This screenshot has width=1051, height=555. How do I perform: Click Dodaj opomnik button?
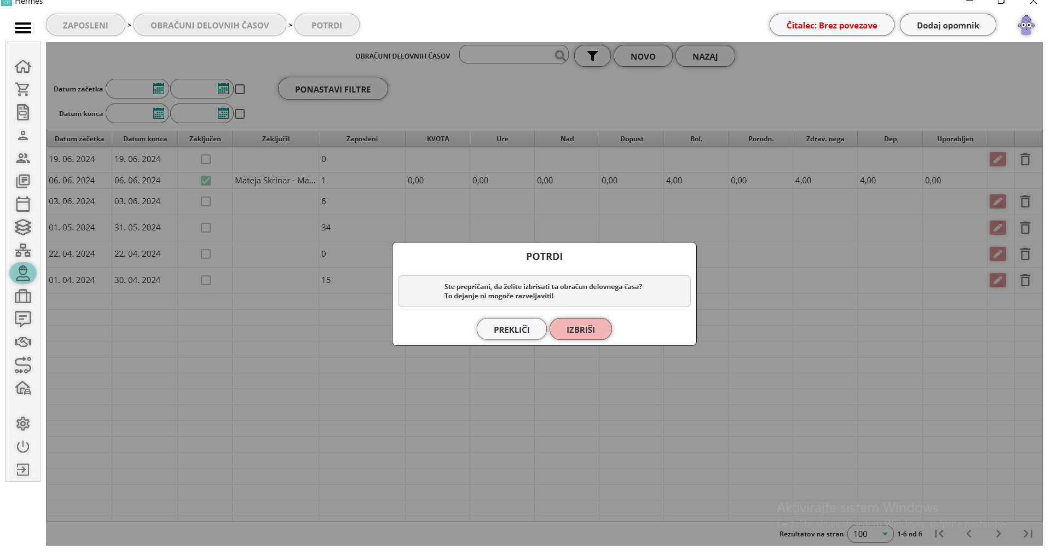(x=948, y=25)
